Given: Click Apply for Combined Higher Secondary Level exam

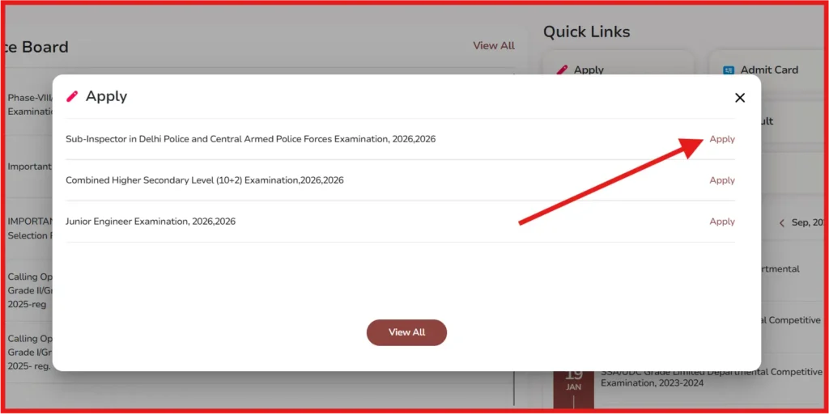Looking at the screenshot, I should [x=722, y=180].
